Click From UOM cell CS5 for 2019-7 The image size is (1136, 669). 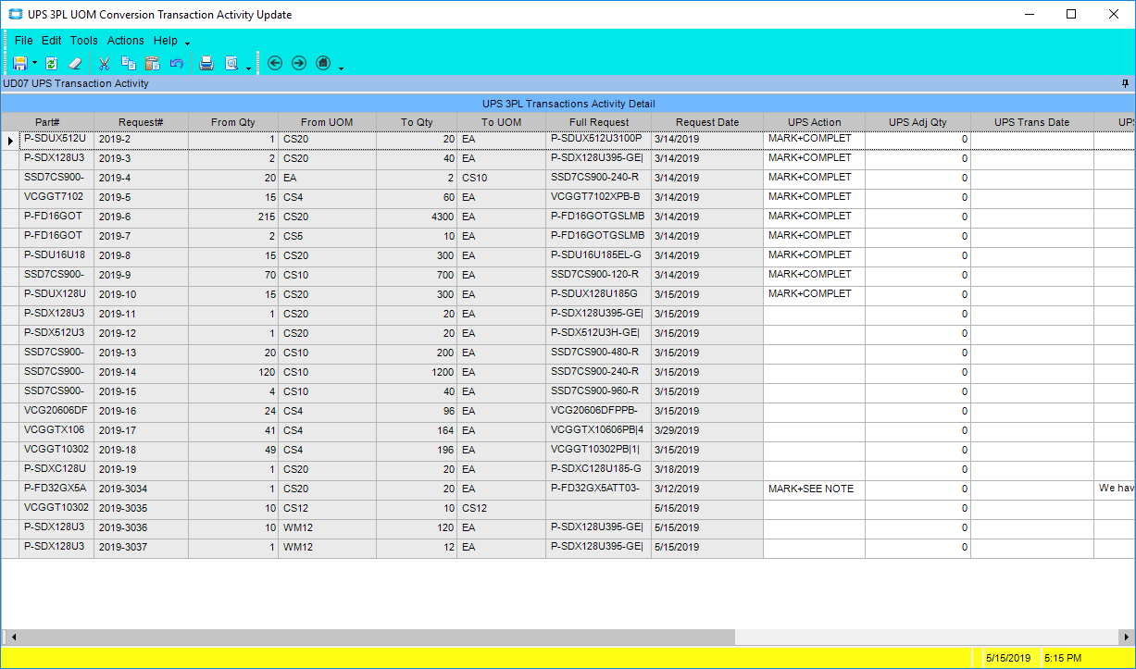tap(327, 237)
